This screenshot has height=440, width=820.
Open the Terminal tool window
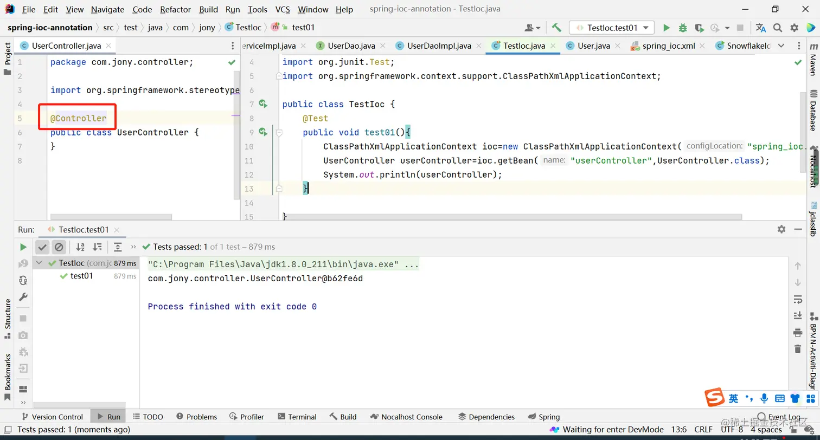[297, 417]
